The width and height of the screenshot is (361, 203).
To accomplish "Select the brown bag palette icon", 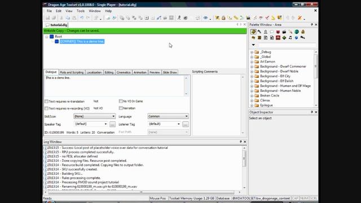I will (x=303, y=32).
